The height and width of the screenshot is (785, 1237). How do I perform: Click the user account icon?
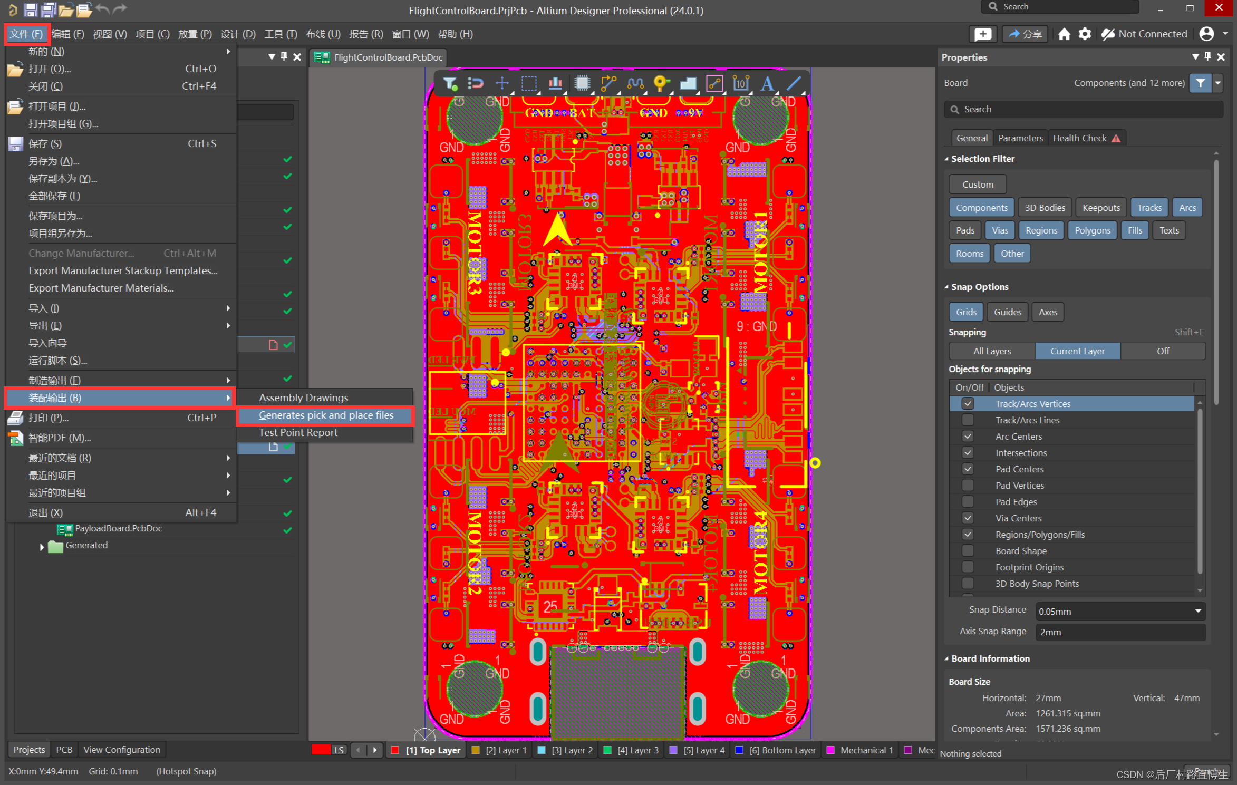coord(1207,34)
